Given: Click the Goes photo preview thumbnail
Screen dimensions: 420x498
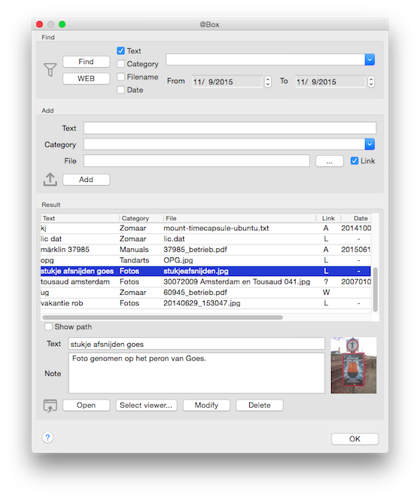Looking at the screenshot, I should click(x=353, y=366).
